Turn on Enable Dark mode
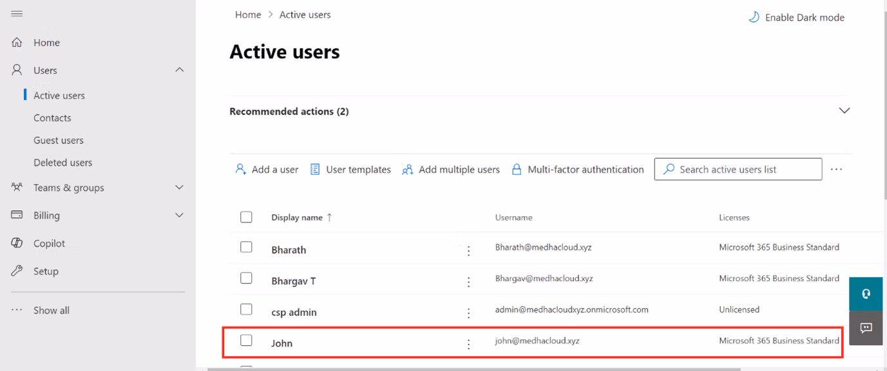Screen dimensions: 887x371 click(x=797, y=17)
